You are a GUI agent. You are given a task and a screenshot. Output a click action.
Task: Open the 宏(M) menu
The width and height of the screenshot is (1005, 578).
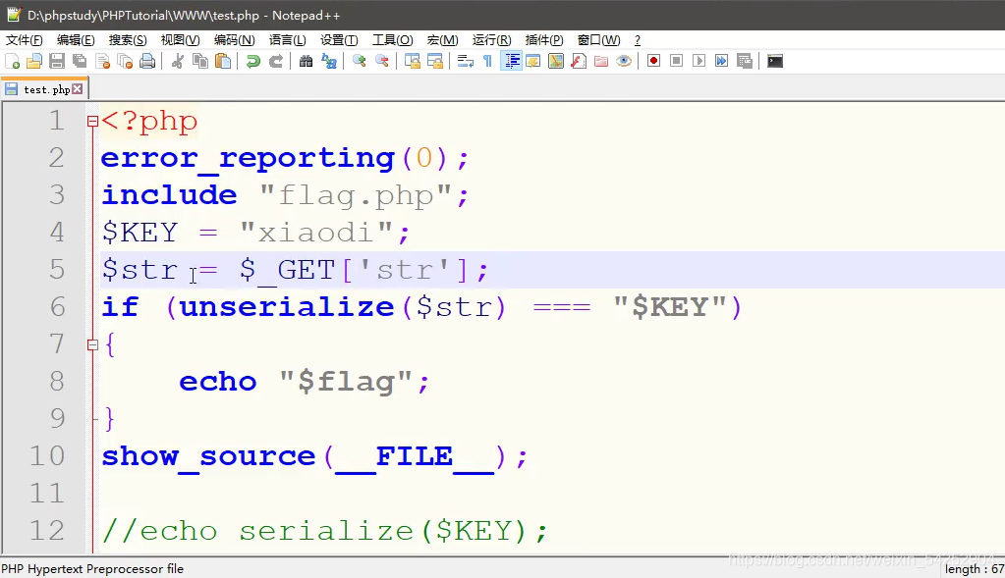tap(442, 39)
